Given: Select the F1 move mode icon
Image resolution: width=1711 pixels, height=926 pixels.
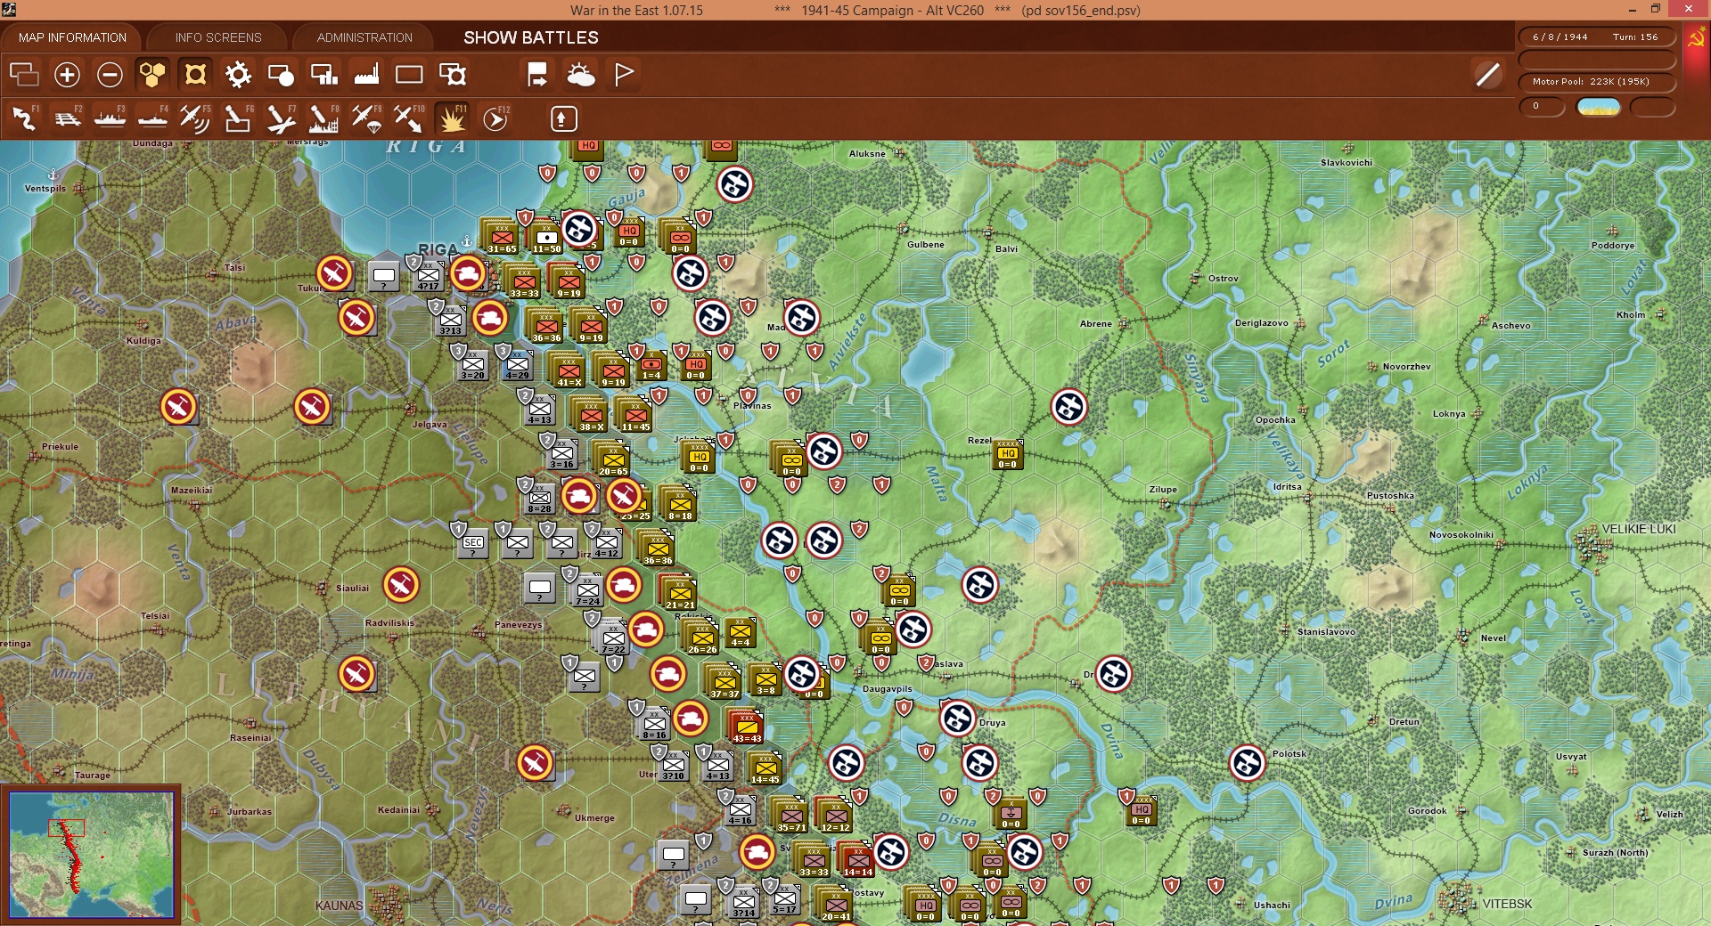Looking at the screenshot, I should 24,118.
